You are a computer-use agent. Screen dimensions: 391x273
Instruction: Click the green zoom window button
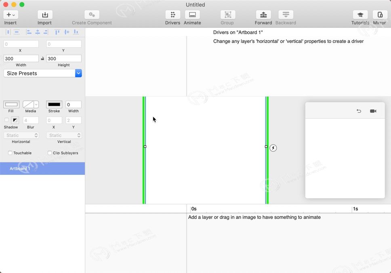coord(22,4)
